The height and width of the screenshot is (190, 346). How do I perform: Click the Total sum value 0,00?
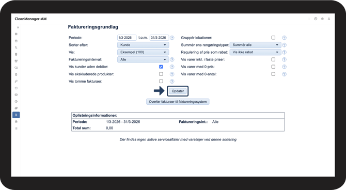point(109,128)
